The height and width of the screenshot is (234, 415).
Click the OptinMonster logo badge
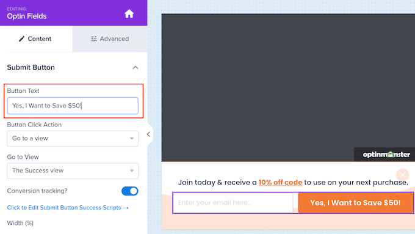[x=386, y=155]
